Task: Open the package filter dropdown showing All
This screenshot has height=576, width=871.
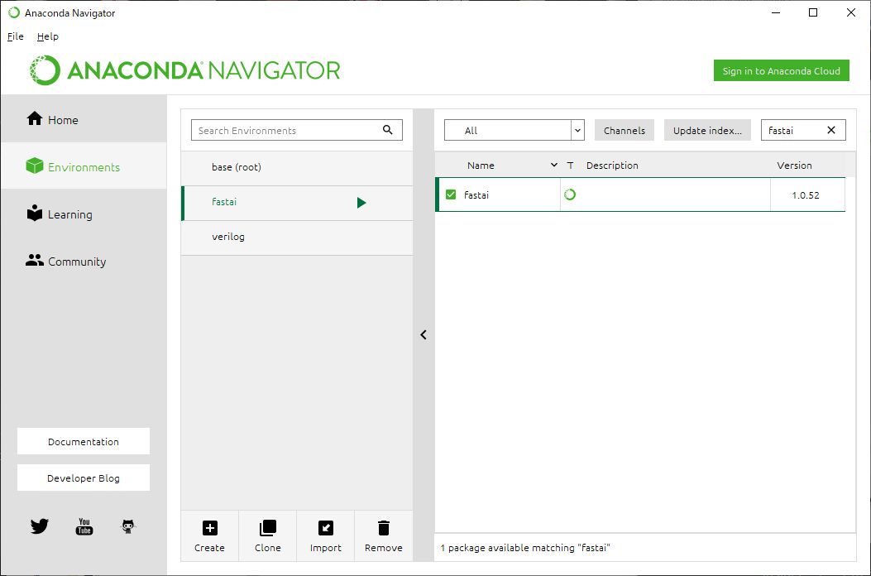Action: 514,130
